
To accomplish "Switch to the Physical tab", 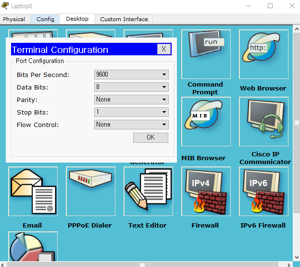I will [14, 19].
